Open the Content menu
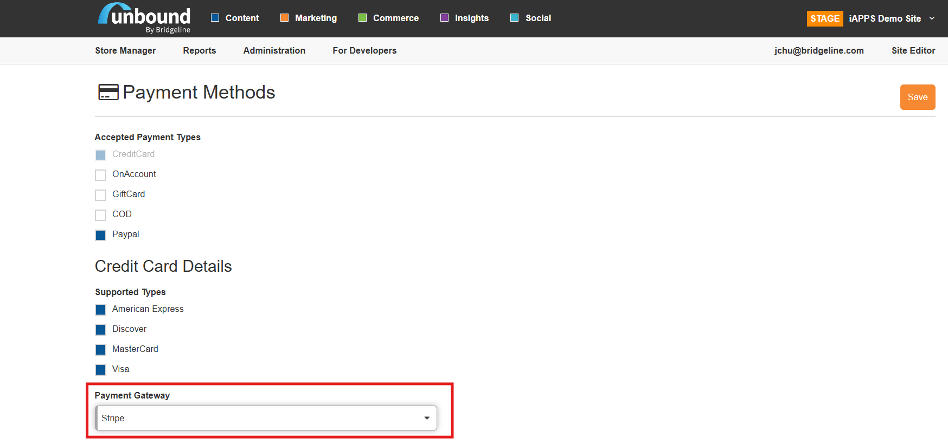The image size is (948, 444). tap(242, 18)
